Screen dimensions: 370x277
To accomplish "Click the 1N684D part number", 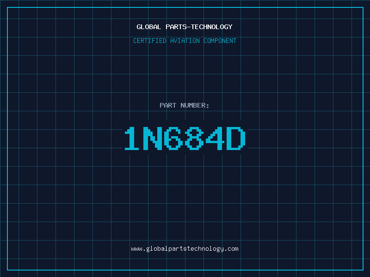I will pyautogui.click(x=185, y=138).
